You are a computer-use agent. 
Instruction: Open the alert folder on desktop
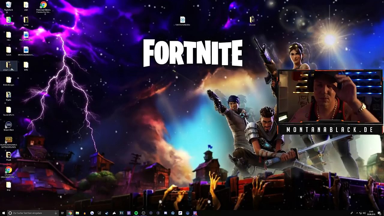[x=26, y=7]
